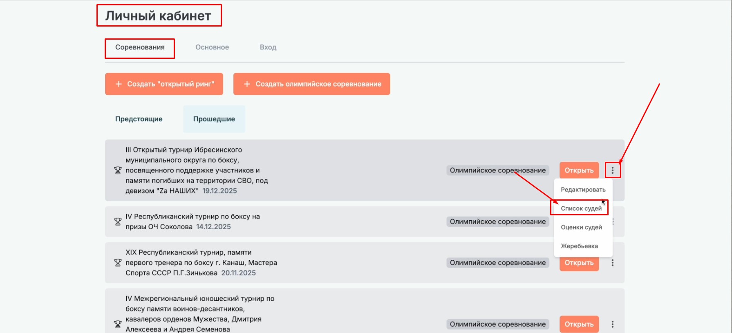
Task: Choose Редактировать in the context menu
Action: click(x=583, y=190)
